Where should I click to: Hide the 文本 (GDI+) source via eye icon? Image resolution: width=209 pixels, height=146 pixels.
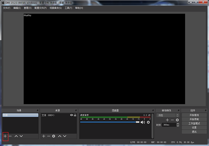pyautogui.click(x=71, y=115)
